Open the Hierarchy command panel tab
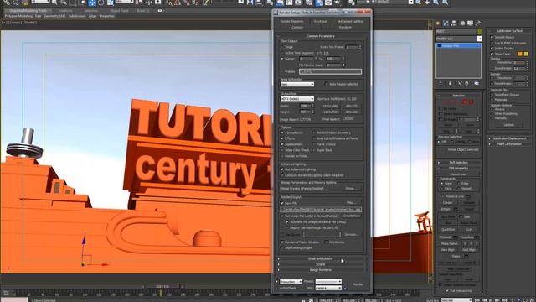 [454, 23]
